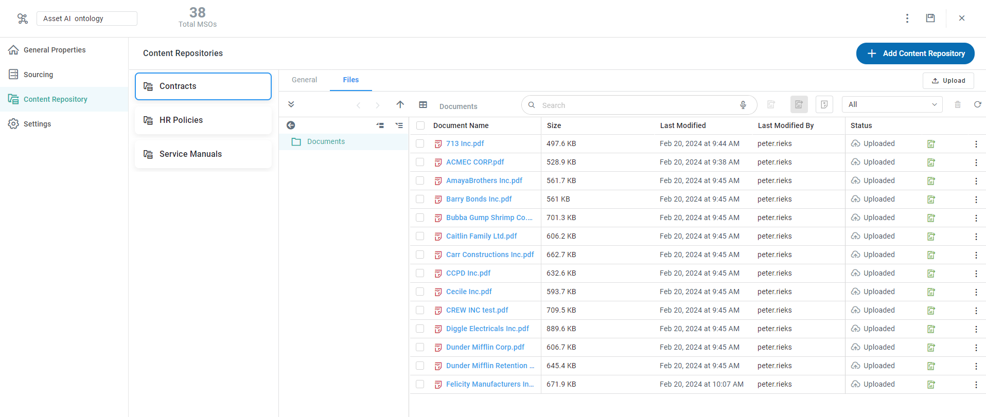Click the Add Content Repository button

click(915, 53)
